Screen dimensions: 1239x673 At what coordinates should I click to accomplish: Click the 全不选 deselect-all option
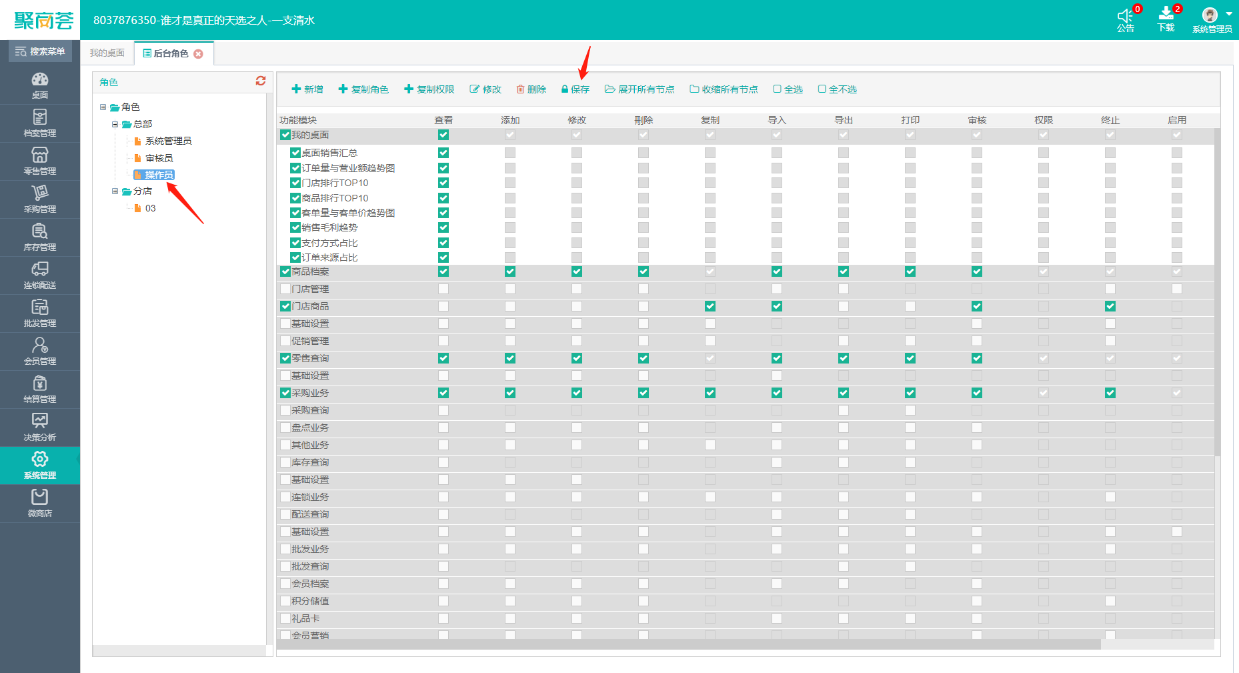click(838, 89)
